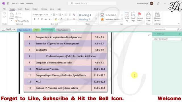Screen dimensions: 182x102
Task: Open paragraph alignment dropdown arrow
Action: pyautogui.click(x=70, y=19)
